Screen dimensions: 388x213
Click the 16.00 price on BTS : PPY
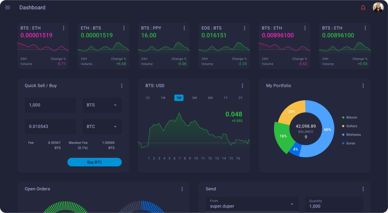[149, 35]
